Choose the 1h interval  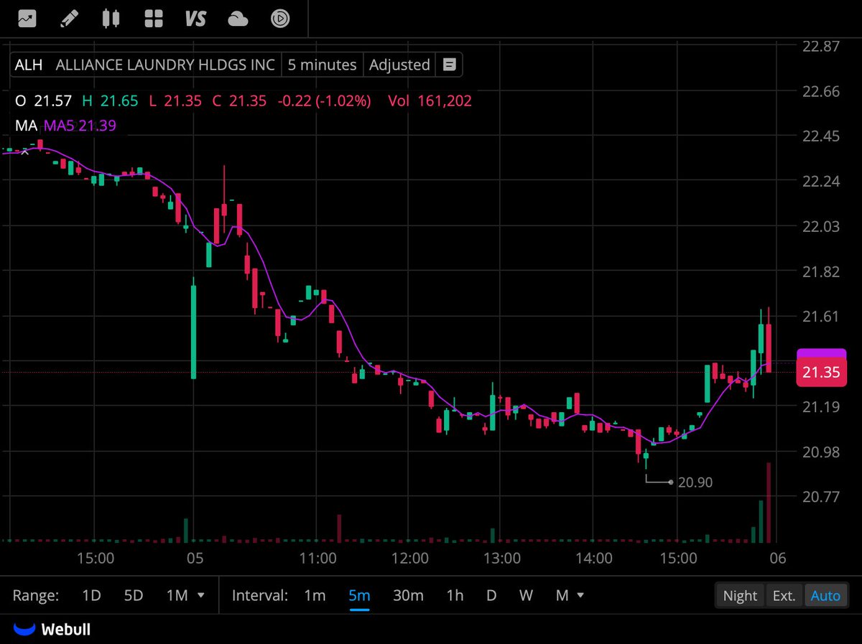(x=455, y=595)
